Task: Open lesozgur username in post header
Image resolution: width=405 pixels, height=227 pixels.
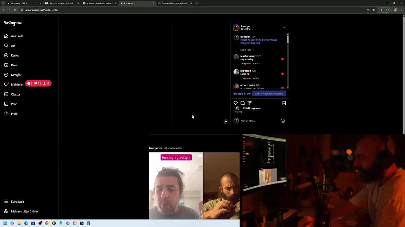Action: 246,26
